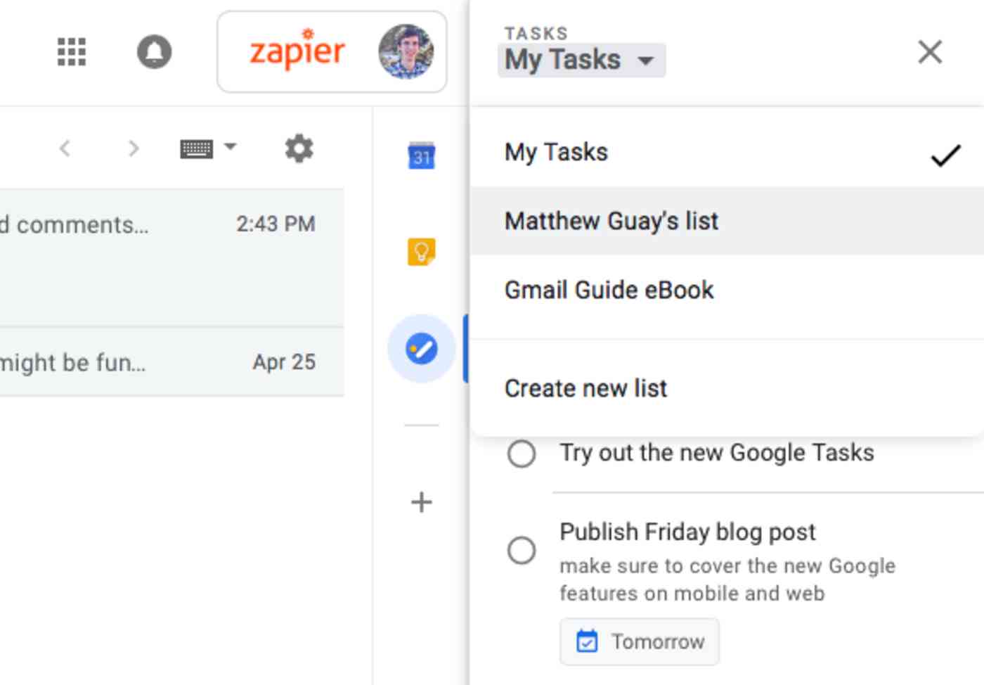Select My Tasks list in menu
The height and width of the screenshot is (685, 984).
(x=556, y=152)
